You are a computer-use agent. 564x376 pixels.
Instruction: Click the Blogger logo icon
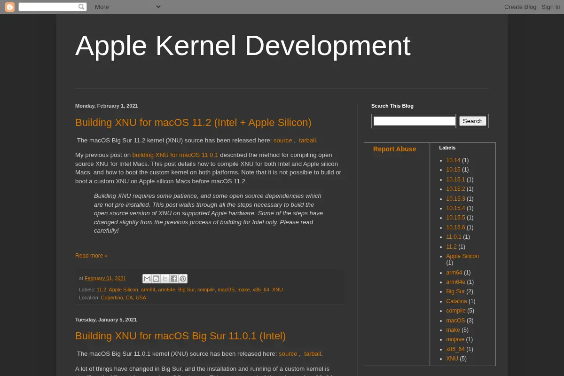10,7
